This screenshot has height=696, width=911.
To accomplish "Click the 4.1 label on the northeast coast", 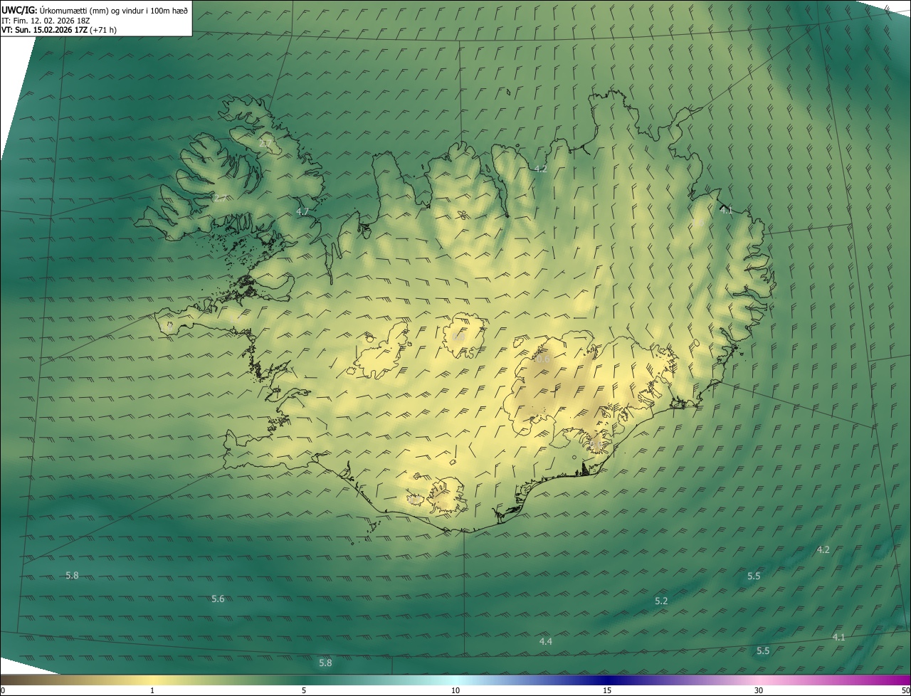I will tap(726, 211).
